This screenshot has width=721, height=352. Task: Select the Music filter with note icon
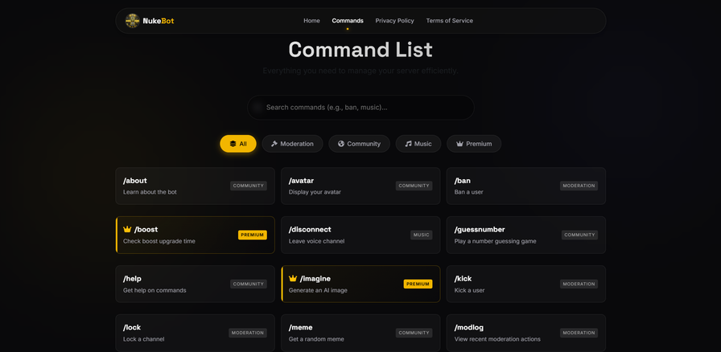pos(418,144)
